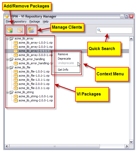This screenshot has width=137, height=152.
Task: Select acme_lib_string-1.0.0-1.vip text row
Action: (36, 96)
